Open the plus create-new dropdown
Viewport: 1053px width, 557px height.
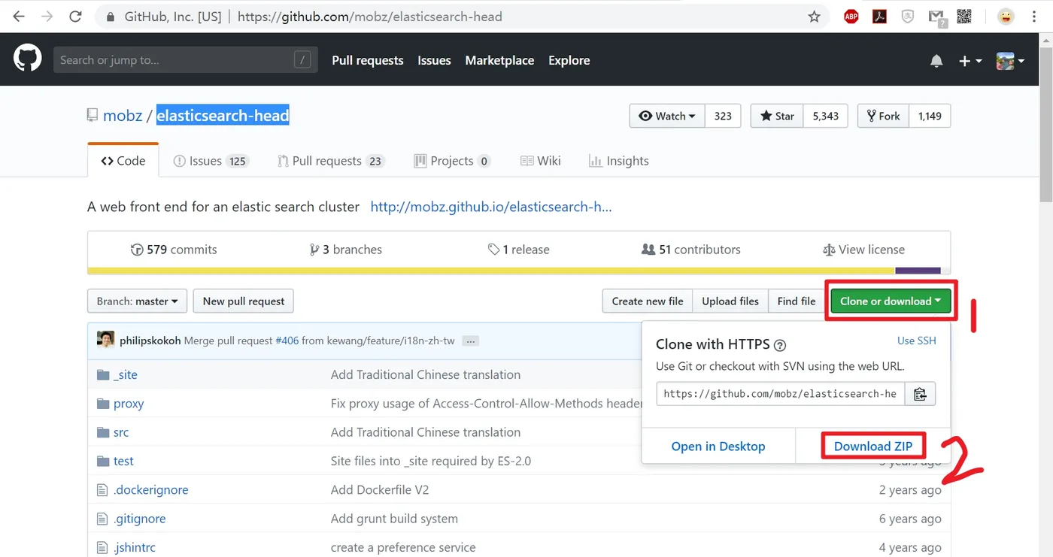coord(970,61)
